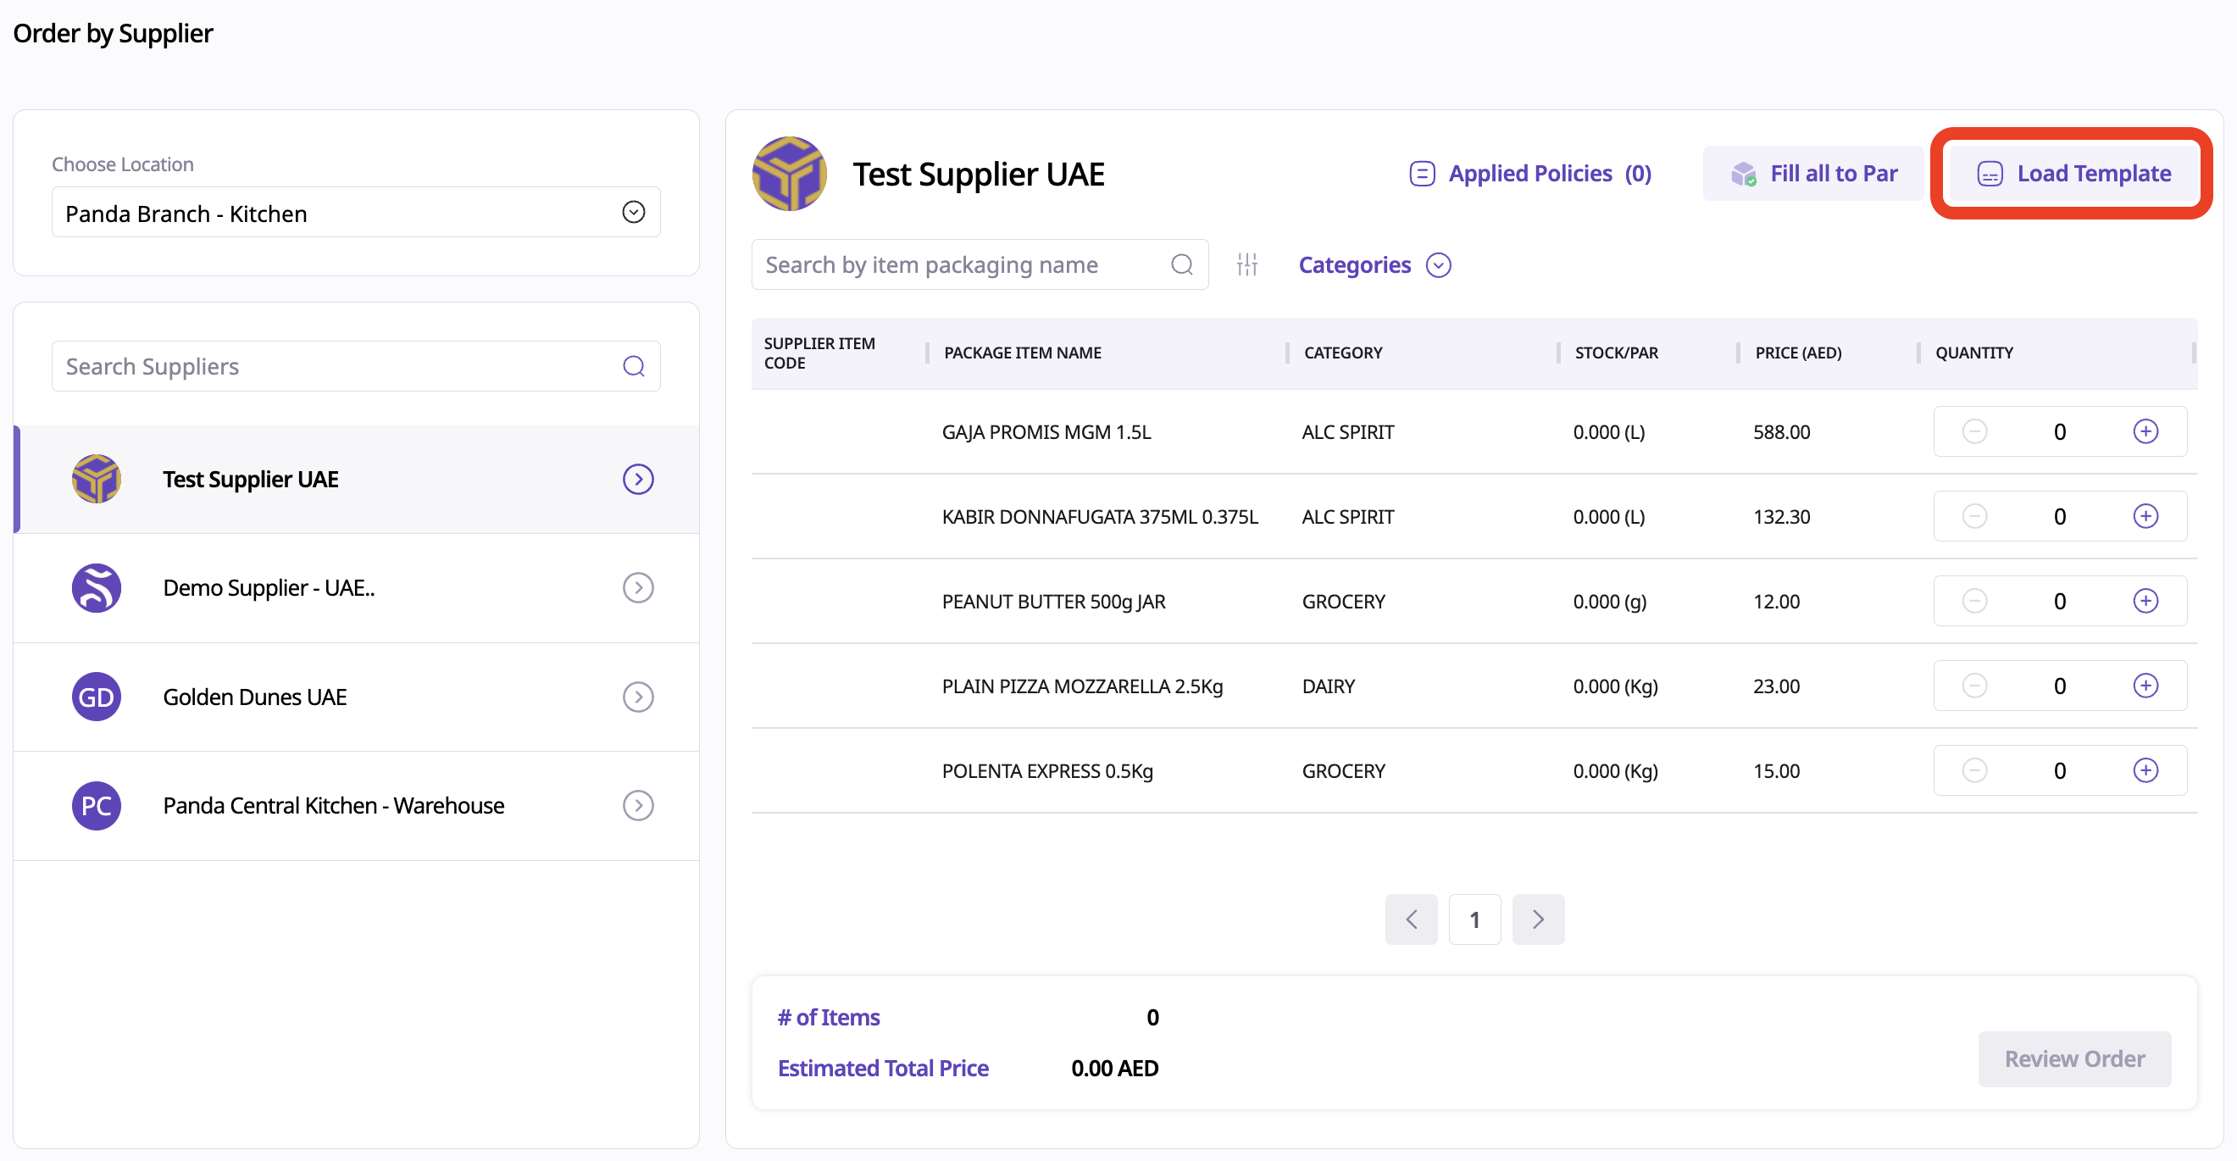The image size is (2237, 1161).
Task: Decrease quantity for POLENTA EXPRESS 0.5Kg
Action: point(1973,770)
